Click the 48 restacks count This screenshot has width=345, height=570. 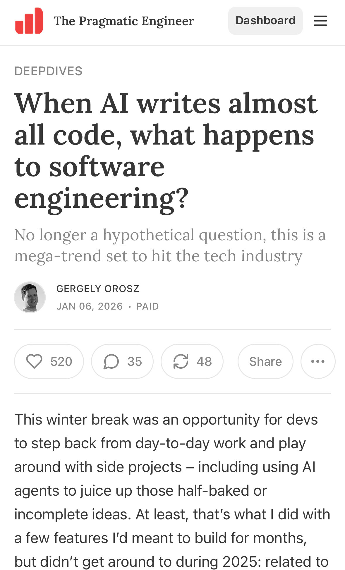point(204,362)
